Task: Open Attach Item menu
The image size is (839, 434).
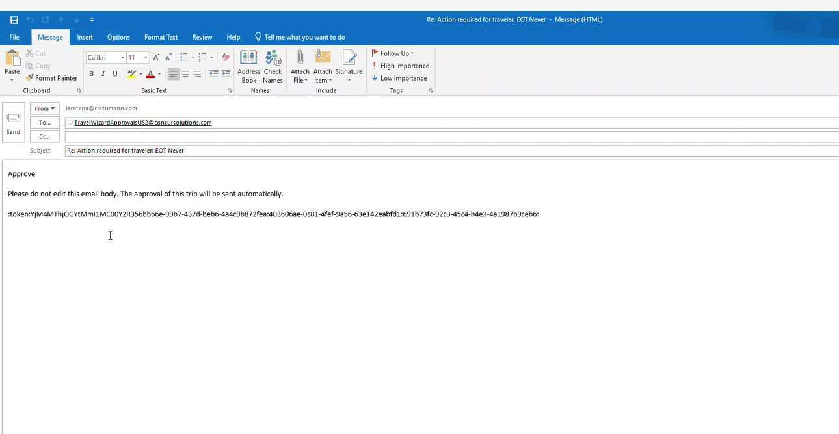Action: [323, 67]
